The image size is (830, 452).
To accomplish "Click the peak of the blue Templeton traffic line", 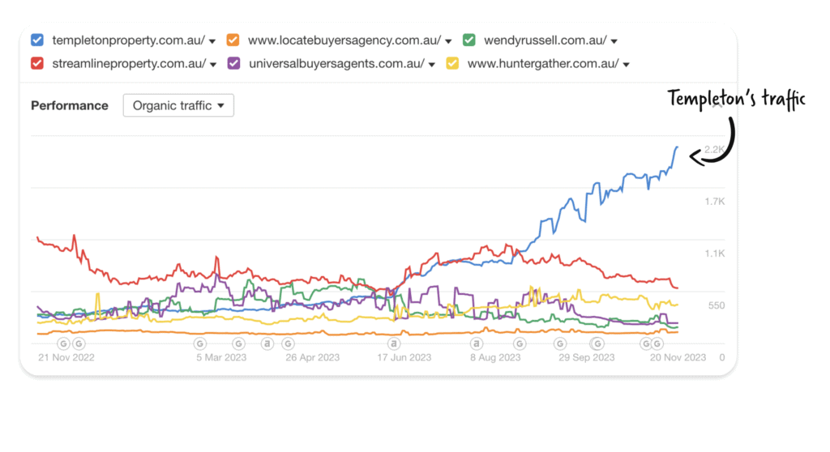I will (677, 147).
